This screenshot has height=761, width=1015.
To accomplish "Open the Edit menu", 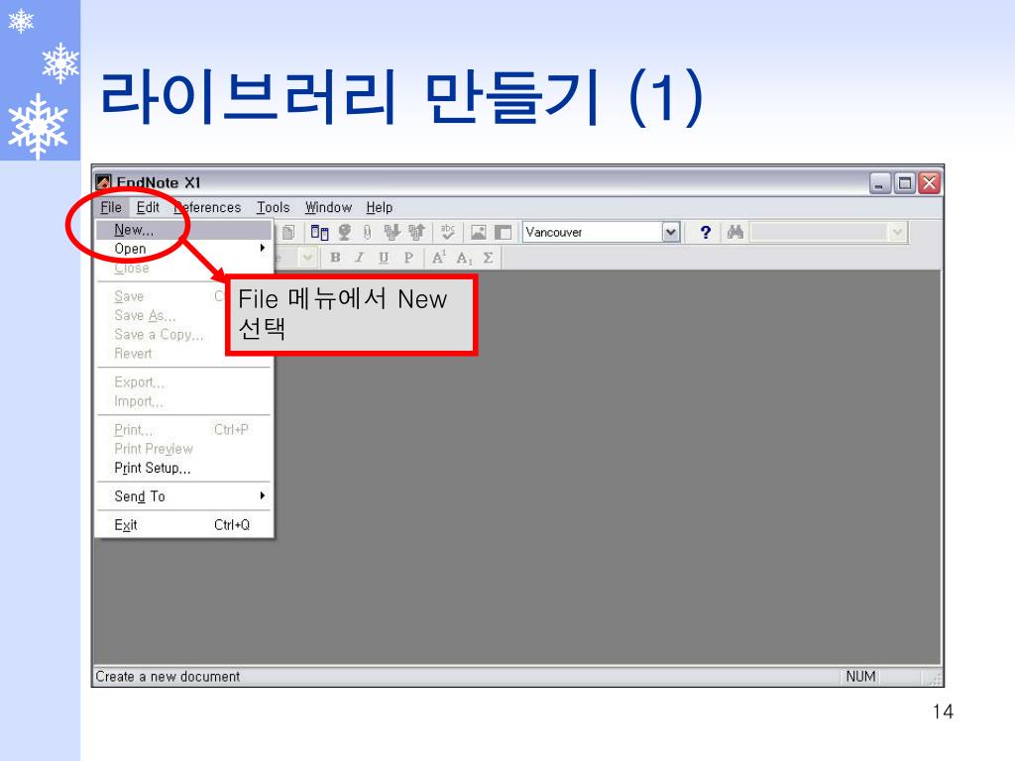I will [148, 207].
